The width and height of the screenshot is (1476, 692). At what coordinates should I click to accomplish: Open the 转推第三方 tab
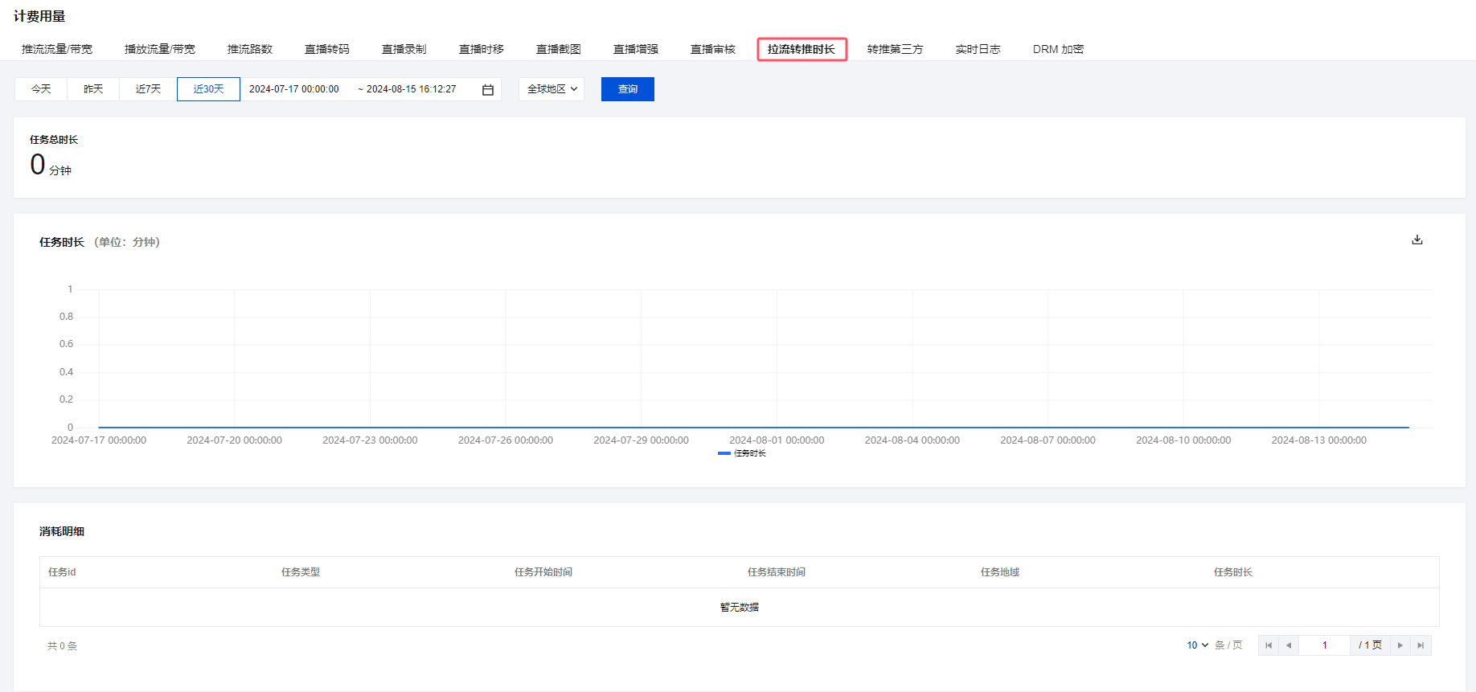click(895, 49)
